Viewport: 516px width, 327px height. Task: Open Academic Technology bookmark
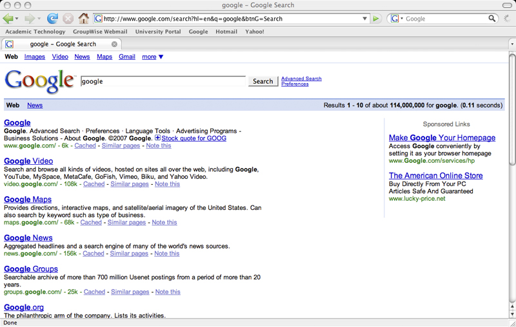[x=35, y=32]
